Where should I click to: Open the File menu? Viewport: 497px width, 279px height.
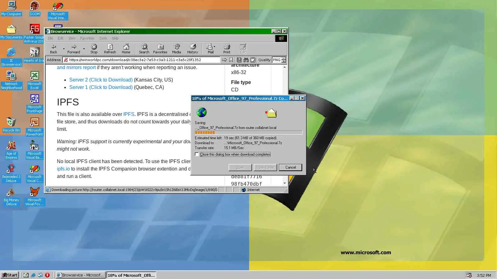coord(50,38)
